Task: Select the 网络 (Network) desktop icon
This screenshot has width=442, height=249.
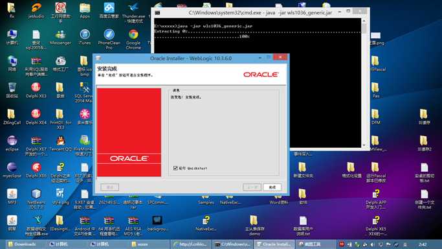Action: [x=12, y=64]
